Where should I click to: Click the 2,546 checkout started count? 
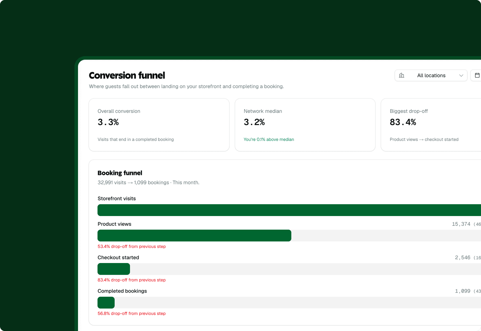coord(462,258)
